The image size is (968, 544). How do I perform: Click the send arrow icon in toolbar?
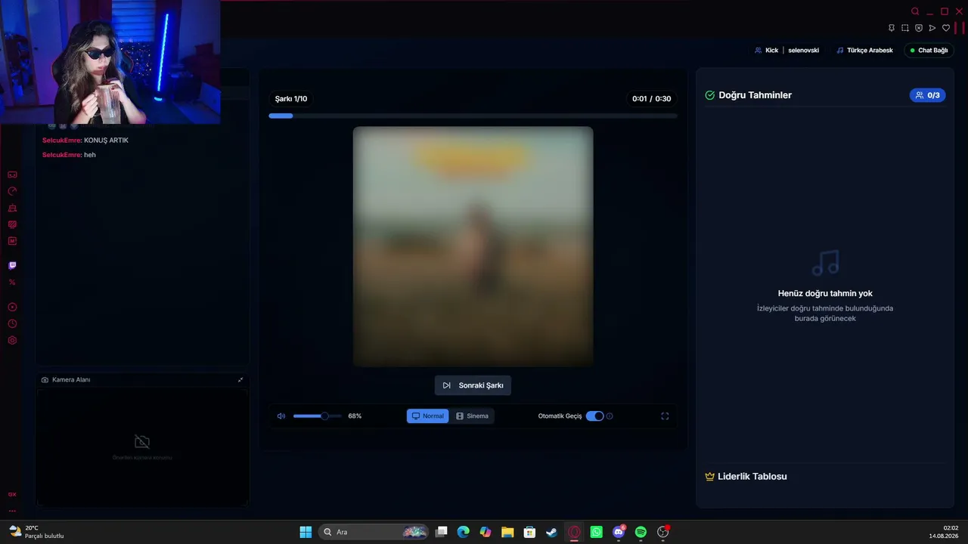tap(932, 28)
